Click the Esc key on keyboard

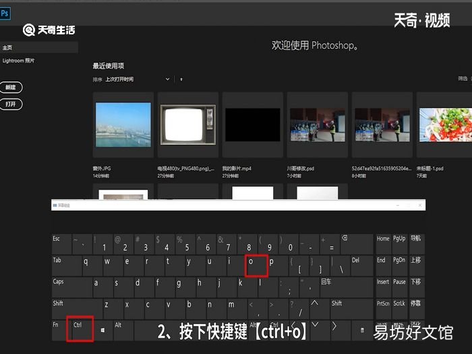[x=61, y=244]
